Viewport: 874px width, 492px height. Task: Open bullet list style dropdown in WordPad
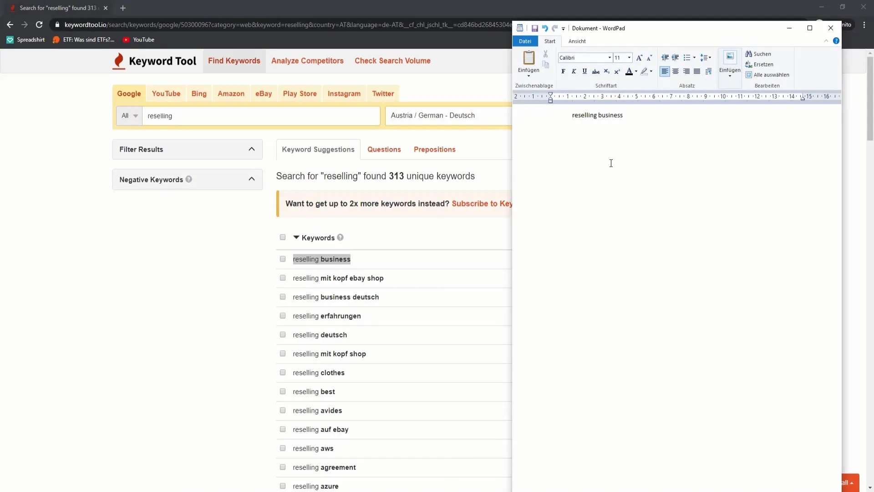[x=694, y=58]
